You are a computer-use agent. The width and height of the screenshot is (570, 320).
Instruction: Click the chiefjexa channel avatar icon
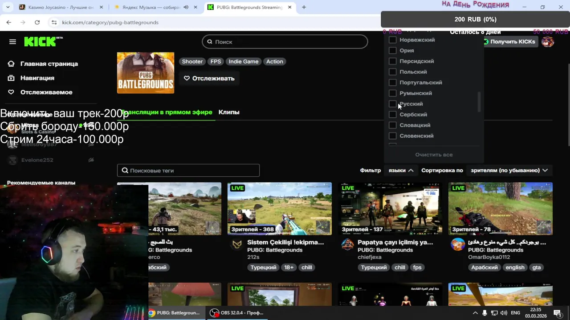coord(347,244)
